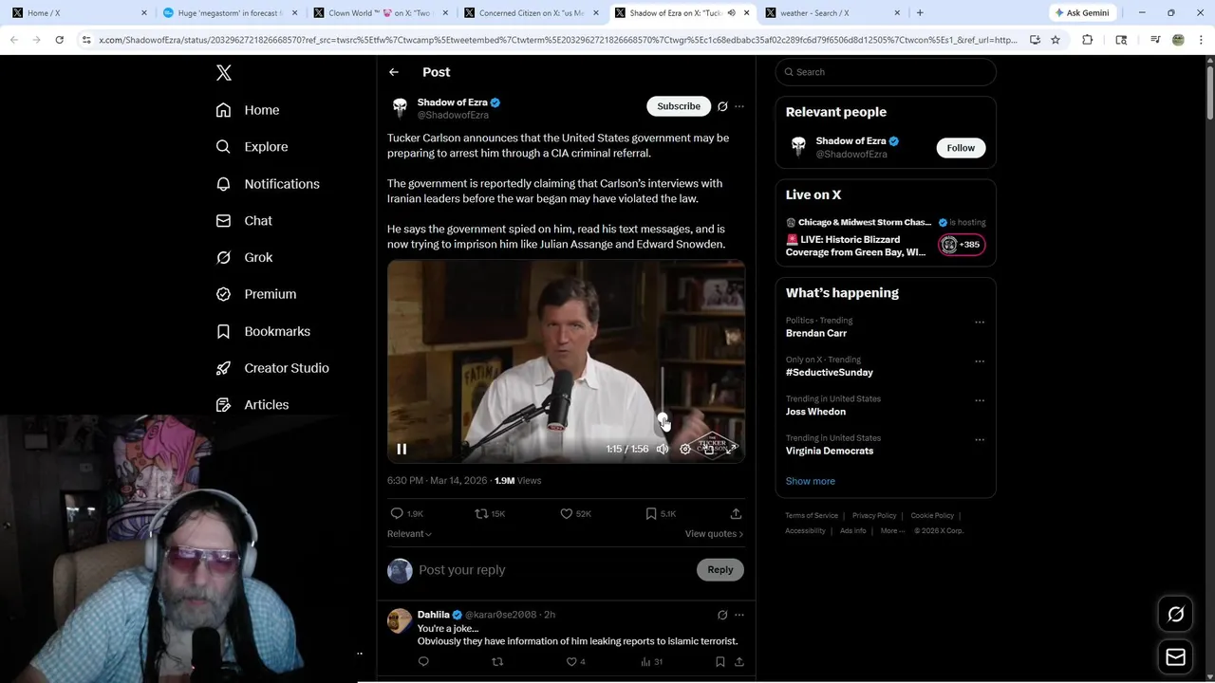Share the main post via share icon

point(736,513)
